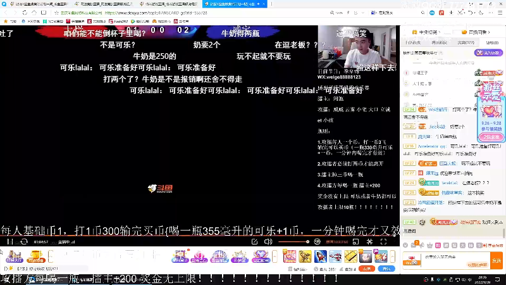This screenshot has width=506, height=285.
Task: Click the reload stream icon in player
Action: click(x=24, y=242)
